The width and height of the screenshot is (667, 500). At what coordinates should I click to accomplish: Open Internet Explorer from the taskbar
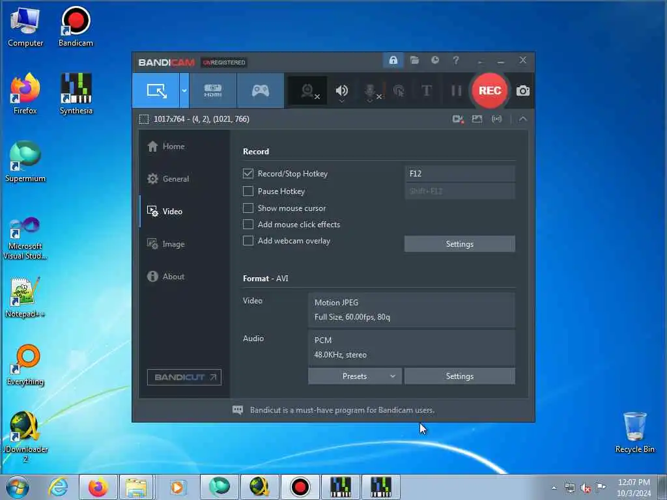point(58,487)
